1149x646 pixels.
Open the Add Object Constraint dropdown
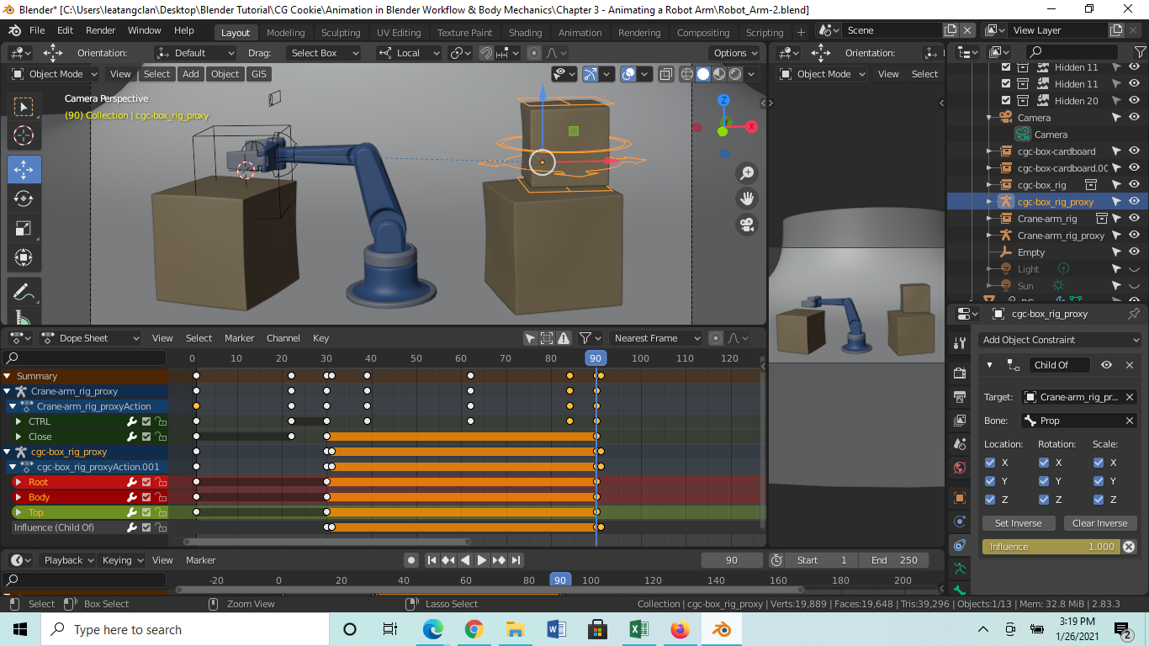pyautogui.click(x=1060, y=340)
